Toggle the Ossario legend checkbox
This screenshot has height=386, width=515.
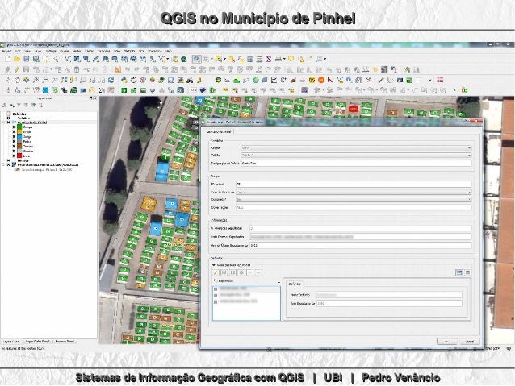pos(14,151)
